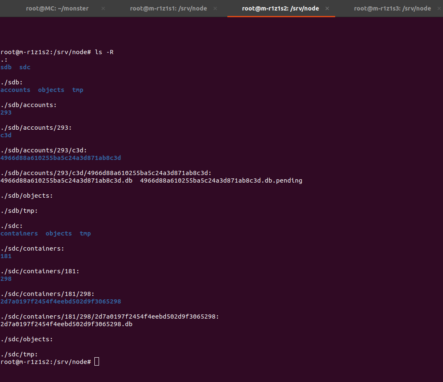Click the blue 298 directory entry

6,279
